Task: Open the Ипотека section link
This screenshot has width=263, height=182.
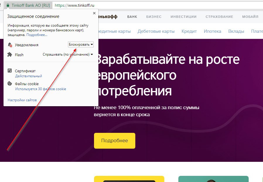Action: (x=212, y=31)
